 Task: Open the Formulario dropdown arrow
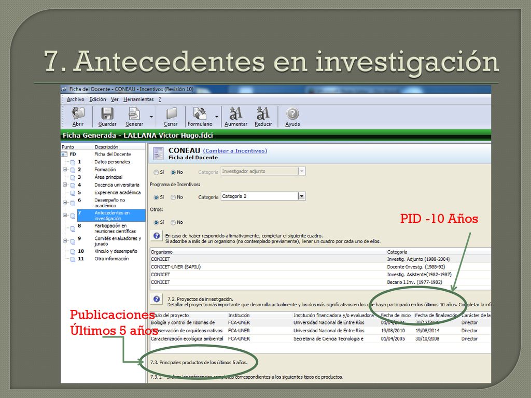coord(217,117)
